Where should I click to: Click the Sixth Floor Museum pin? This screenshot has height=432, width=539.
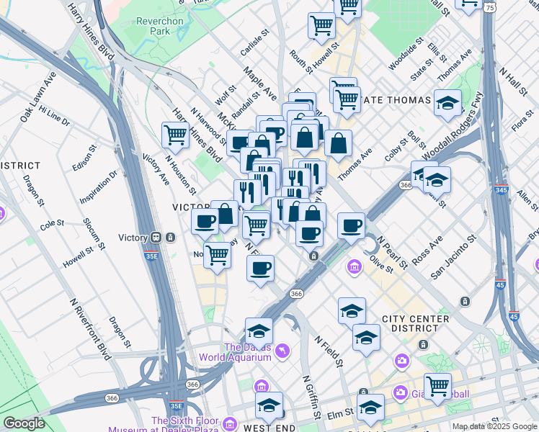point(230,422)
